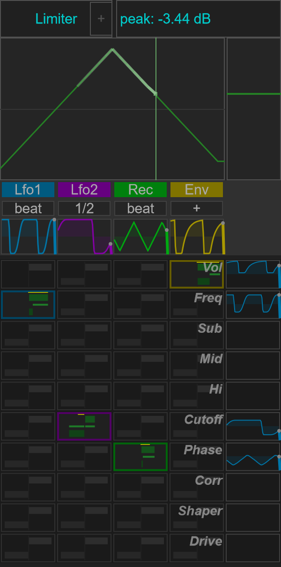This screenshot has width=281, height=567.
Task: Click the empty Drive row result preview box
Action: [253, 548]
